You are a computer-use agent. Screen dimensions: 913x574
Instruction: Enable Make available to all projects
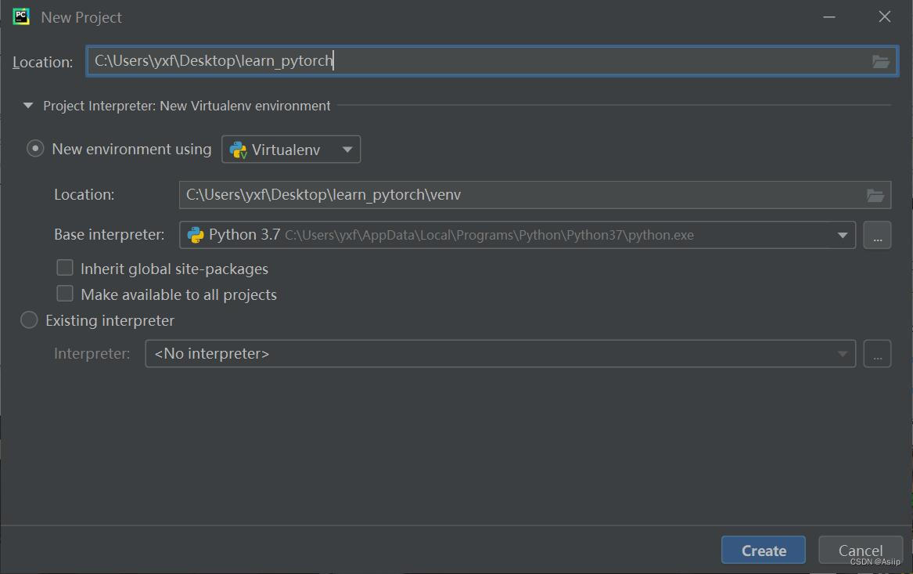coord(65,294)
